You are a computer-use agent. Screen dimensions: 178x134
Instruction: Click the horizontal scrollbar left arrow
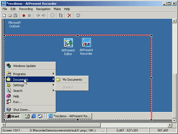pos(4,125)
